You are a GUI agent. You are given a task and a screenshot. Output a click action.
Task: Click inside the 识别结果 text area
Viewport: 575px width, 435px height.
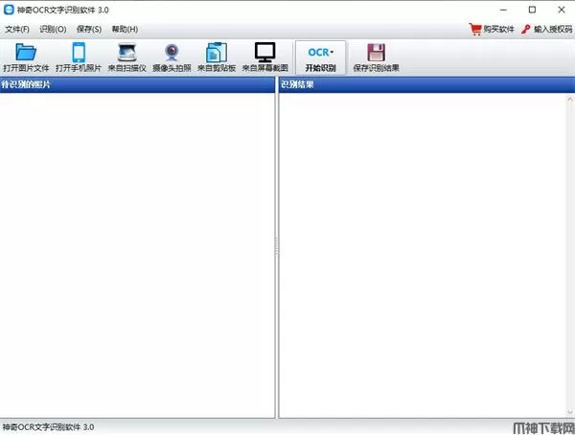point(423,255)
